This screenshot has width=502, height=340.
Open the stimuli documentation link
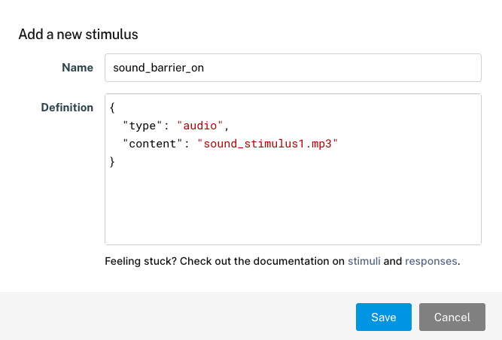tap(364, 261)
